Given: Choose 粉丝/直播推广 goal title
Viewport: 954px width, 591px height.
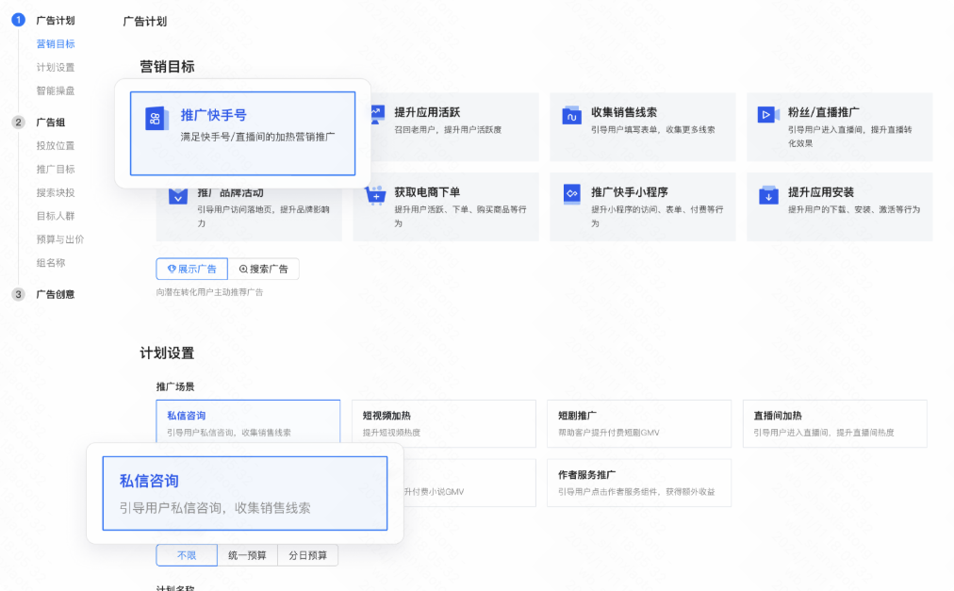Looking at the screenshot, I should point(823,112).
